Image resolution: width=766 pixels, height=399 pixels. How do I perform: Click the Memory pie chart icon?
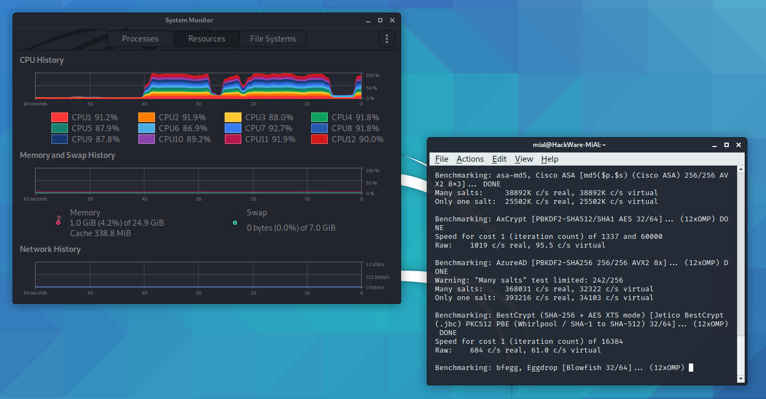[x=58, y=222]
